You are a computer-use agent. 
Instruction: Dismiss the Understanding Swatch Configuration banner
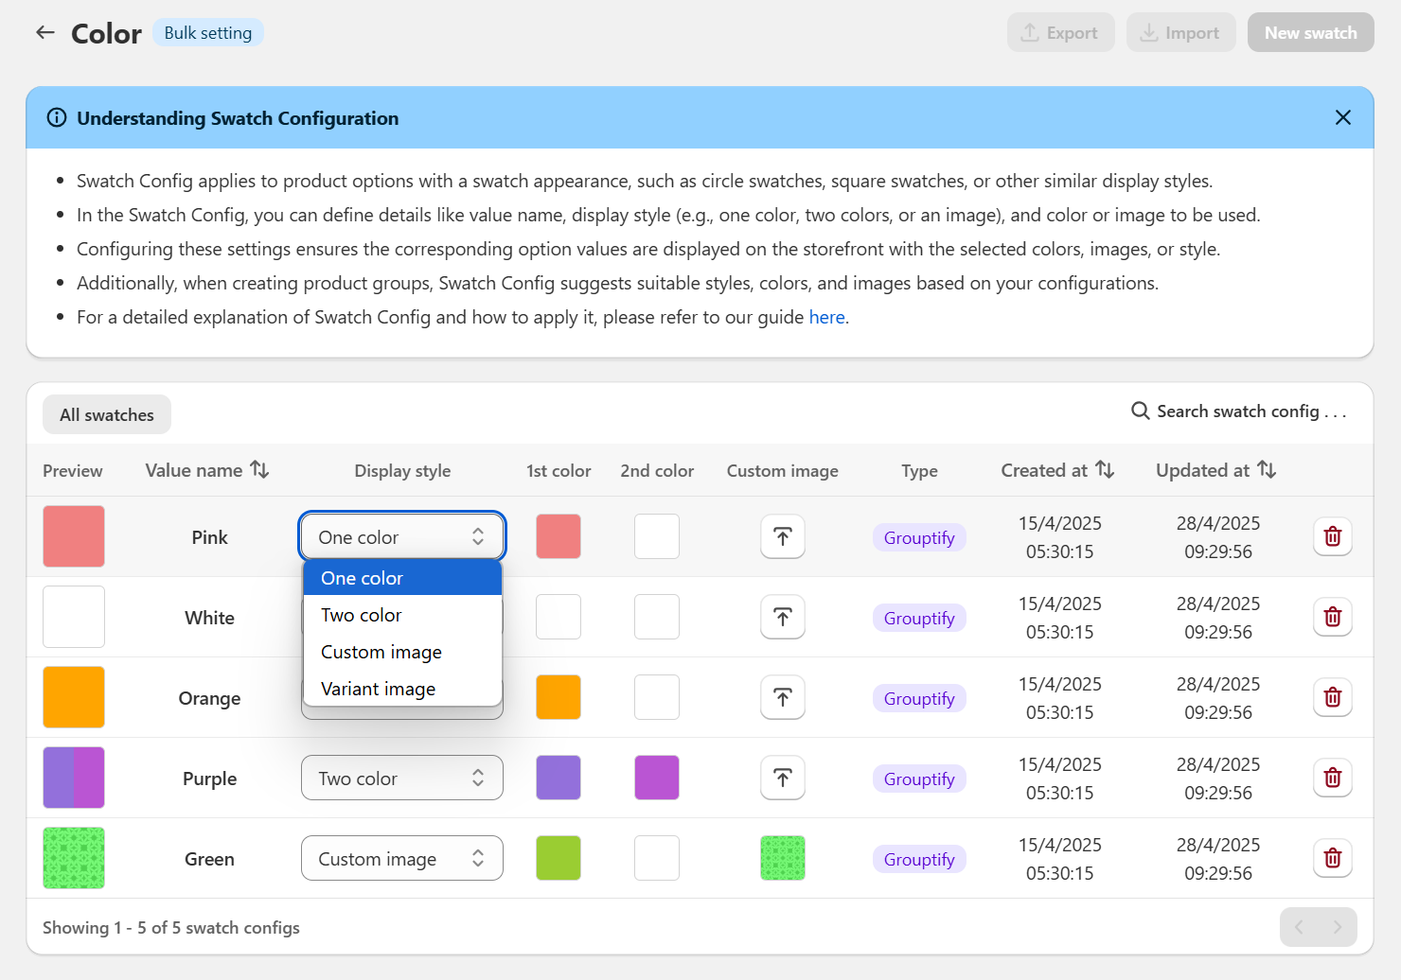1343,117
